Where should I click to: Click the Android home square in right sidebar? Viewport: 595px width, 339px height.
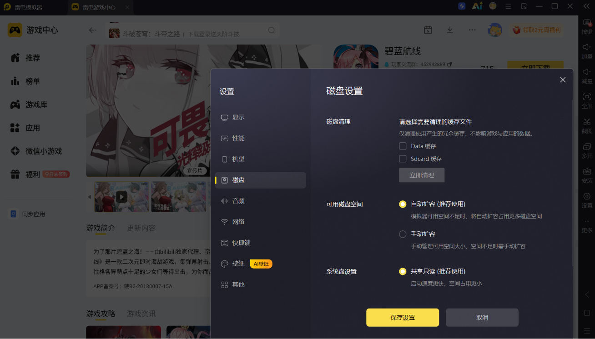pos(587,313)
